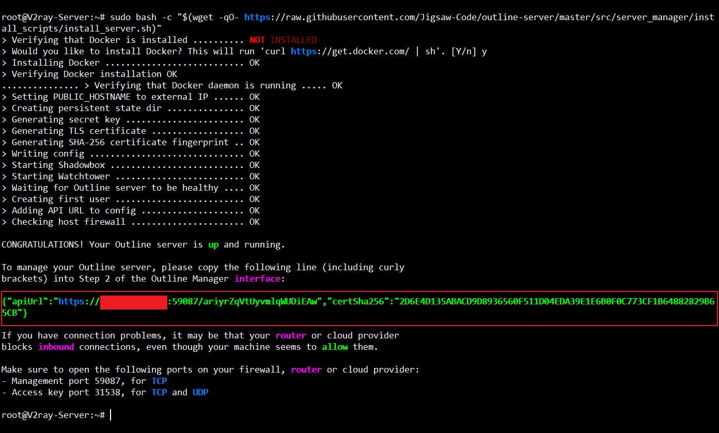Click the 'Verifying Docker installation OK' line
719x433 pixels.
89,74
